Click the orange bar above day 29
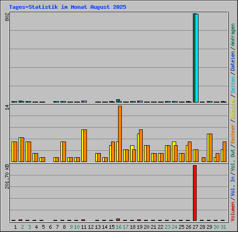The image size is (238, 232). pyautogui.click(x=211, y=148)
